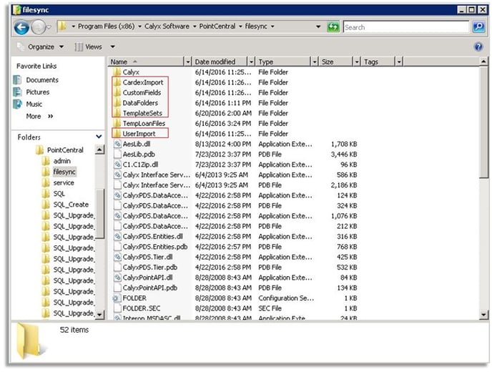
Task: Select the Calyx folder icon
Action: (117, 72)
